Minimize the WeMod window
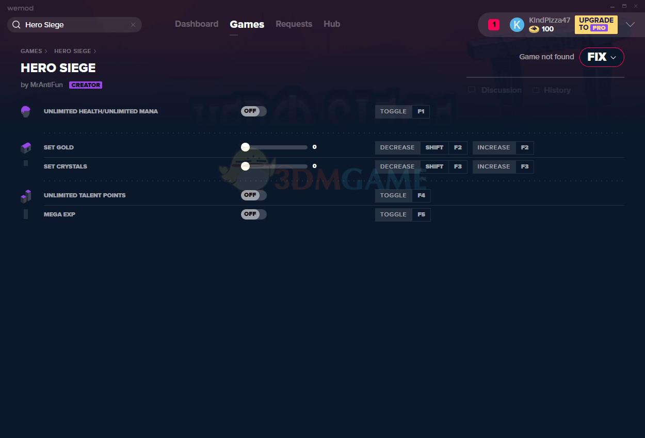This screenshot has width=645, height=438. pos(612,6)
